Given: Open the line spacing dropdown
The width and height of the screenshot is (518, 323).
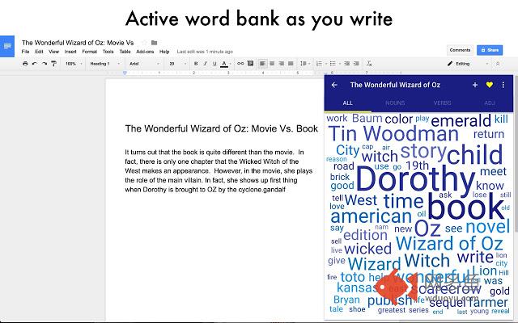Looking at the screenshot, I should [304, 63].
